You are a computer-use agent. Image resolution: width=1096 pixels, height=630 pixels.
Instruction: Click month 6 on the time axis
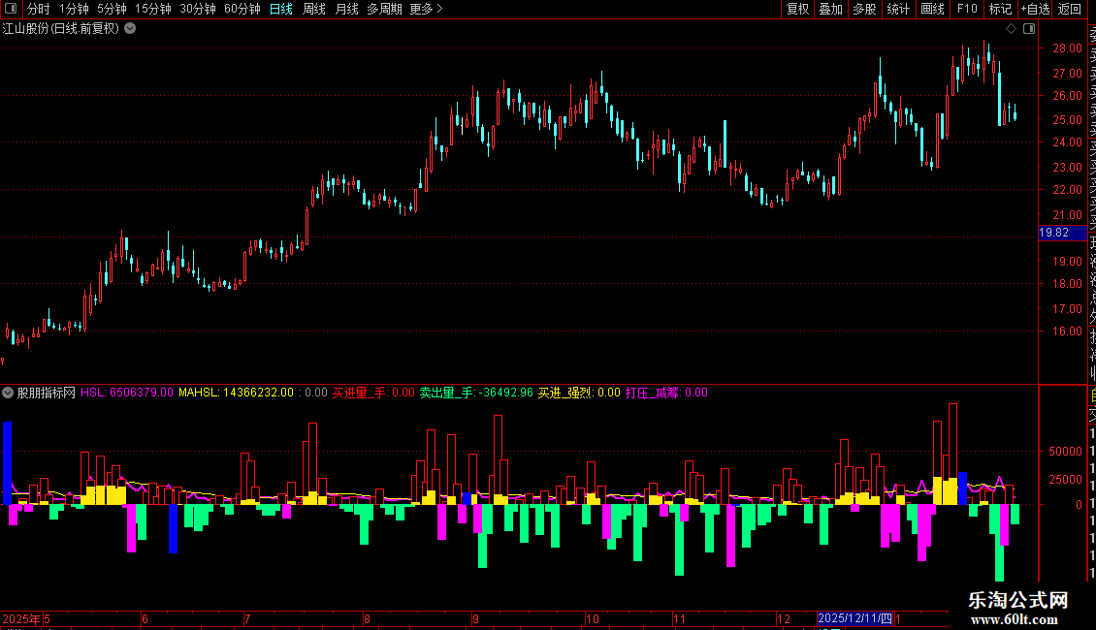(145, 618)
